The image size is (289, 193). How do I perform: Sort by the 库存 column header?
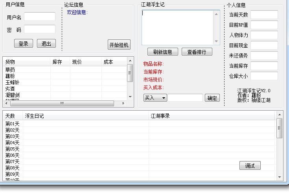57,62
